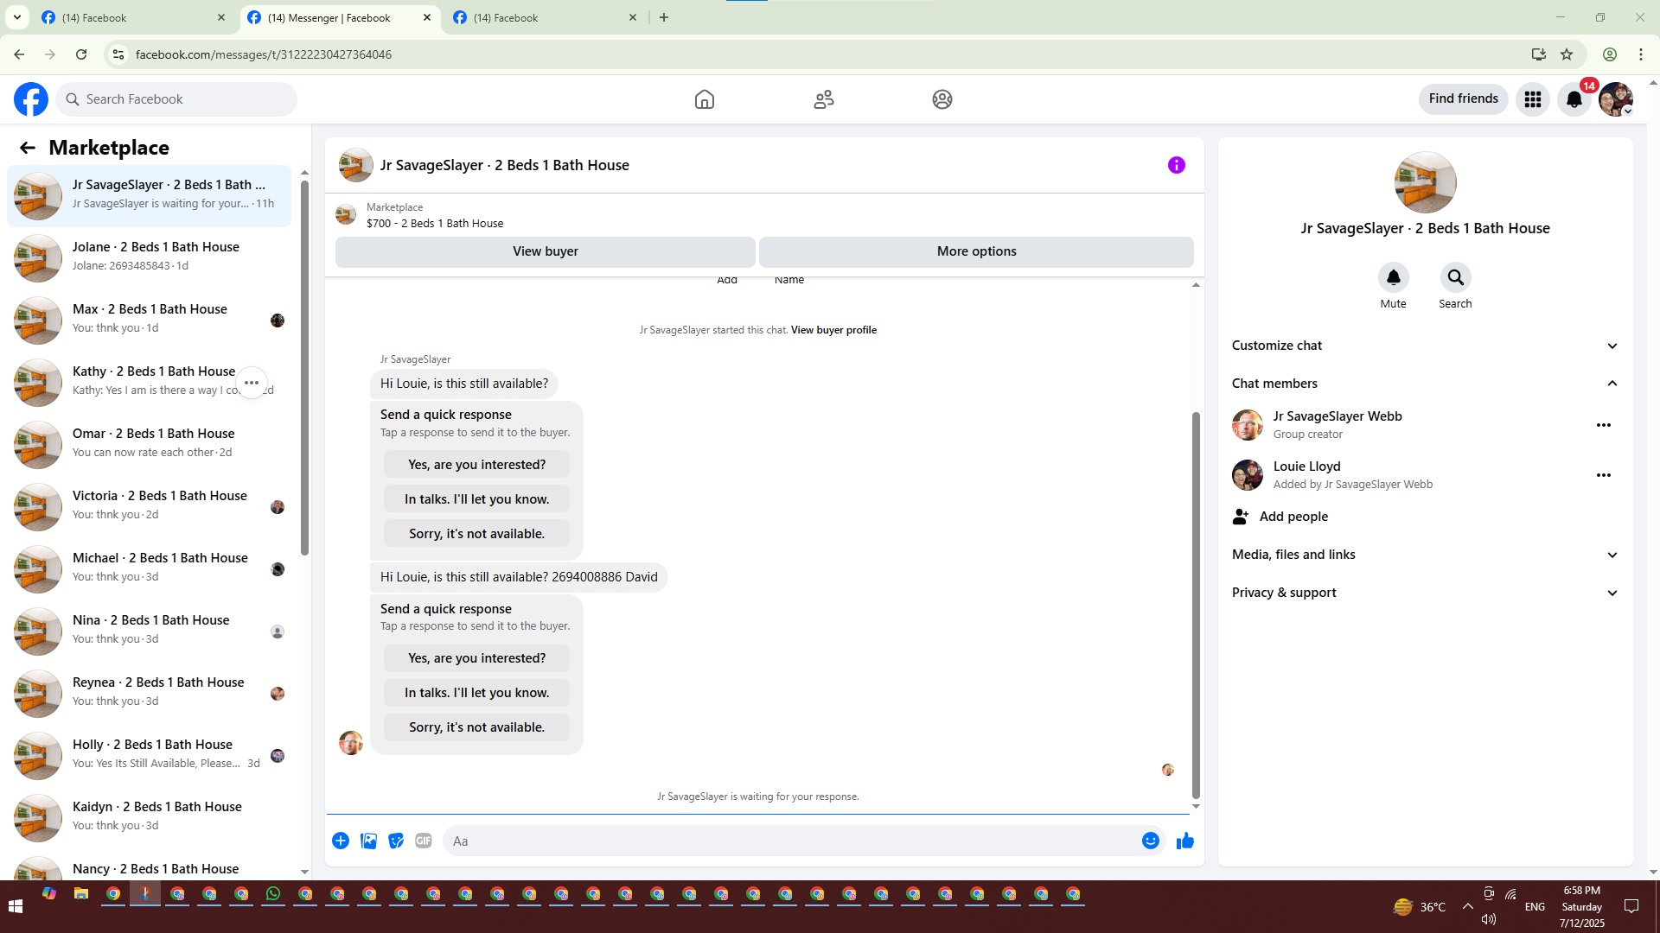Click the View buyer button
The height and width of the screenshot is (933, 1660).
545,251
